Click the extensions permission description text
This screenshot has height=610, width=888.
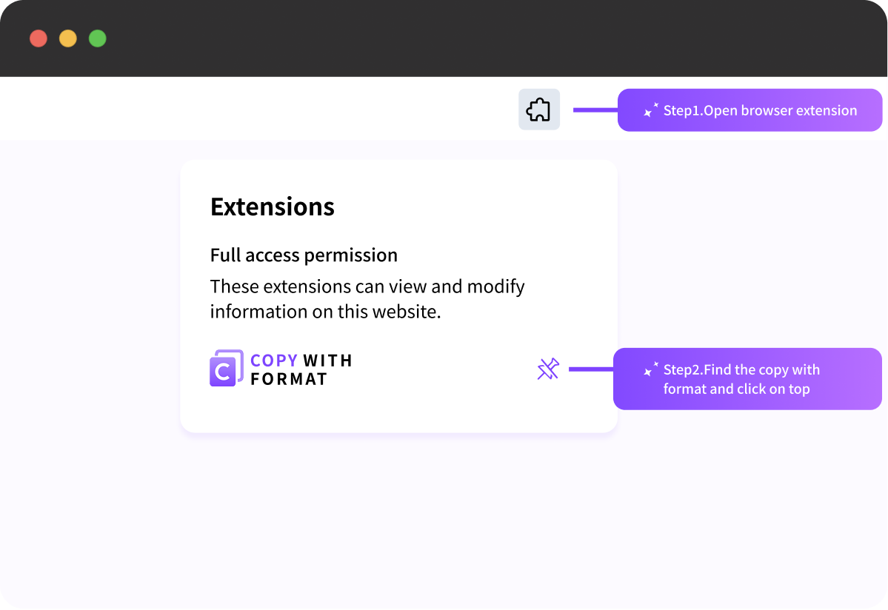click(x=367, y=286)
